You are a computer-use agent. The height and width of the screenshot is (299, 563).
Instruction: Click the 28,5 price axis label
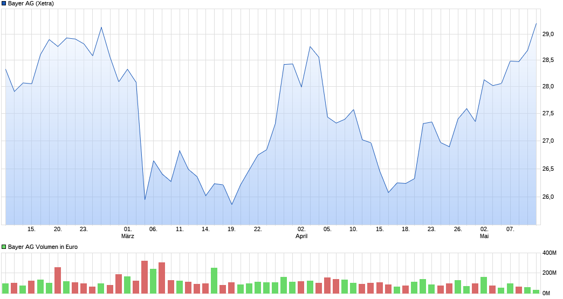pos(548,60)
